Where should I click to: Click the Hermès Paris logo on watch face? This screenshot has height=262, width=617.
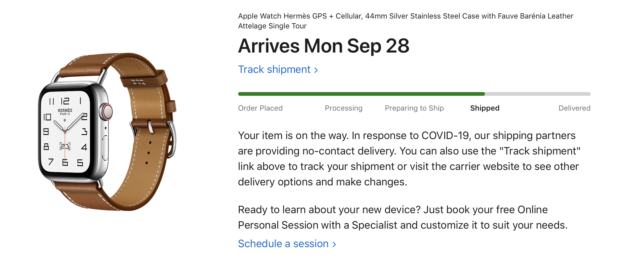pyautogui.click(x=65, y=112)
